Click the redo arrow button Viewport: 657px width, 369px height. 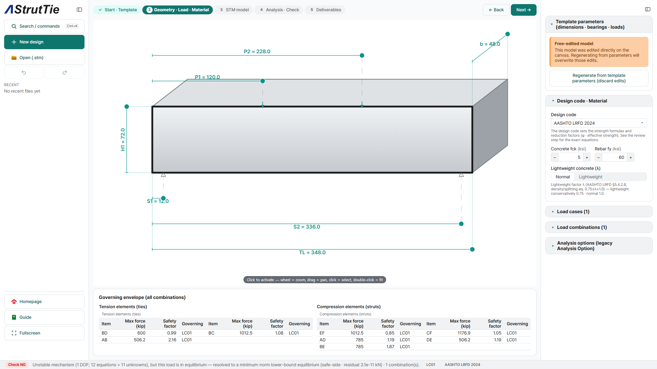click(x=65, y=72)
